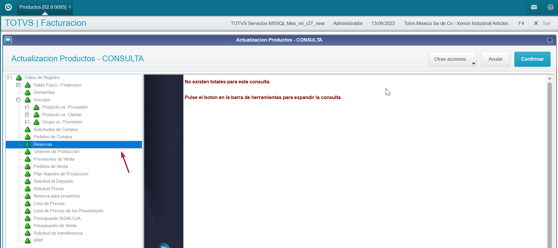Select Plan Maestro de Produccion item
This screenshot has height=248, width=558.
[61, 174]
